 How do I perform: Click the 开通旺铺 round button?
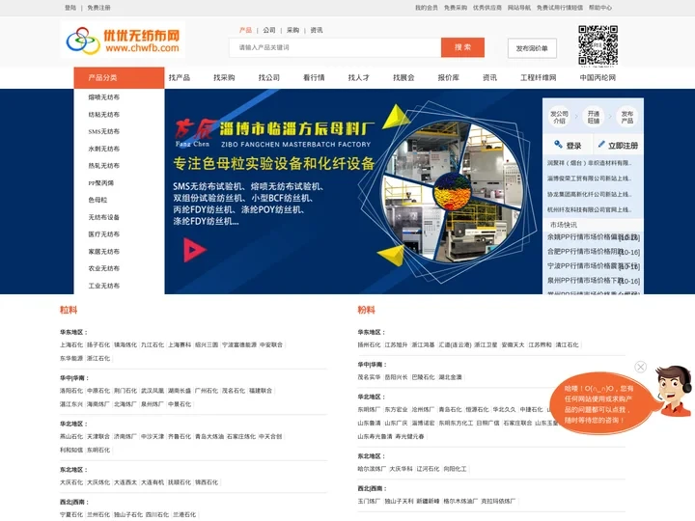(x=593, y=117)
